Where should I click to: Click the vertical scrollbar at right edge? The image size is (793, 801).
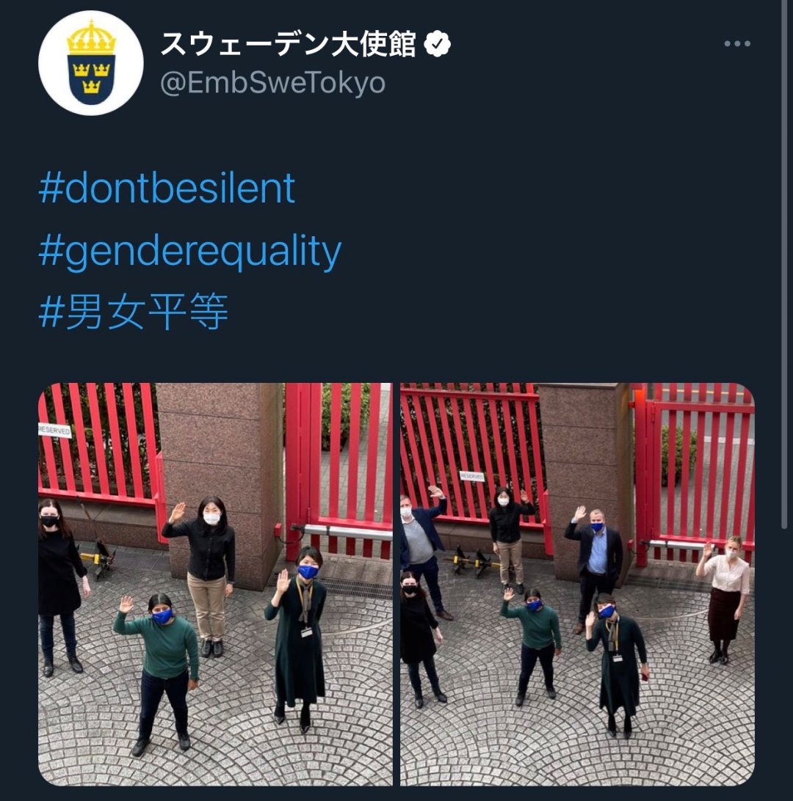pyautogui.click(x=784, y=266)
